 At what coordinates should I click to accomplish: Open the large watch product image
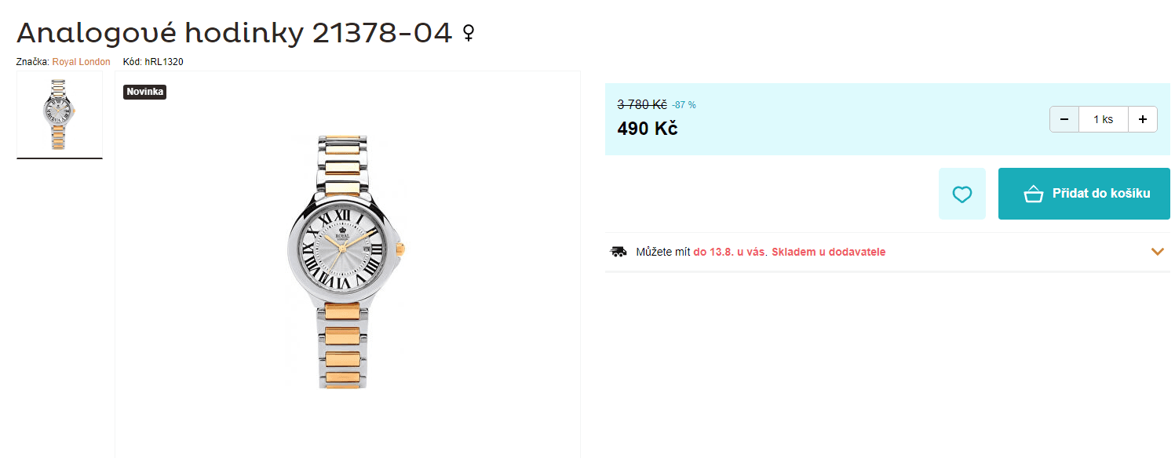pos(347,262)
